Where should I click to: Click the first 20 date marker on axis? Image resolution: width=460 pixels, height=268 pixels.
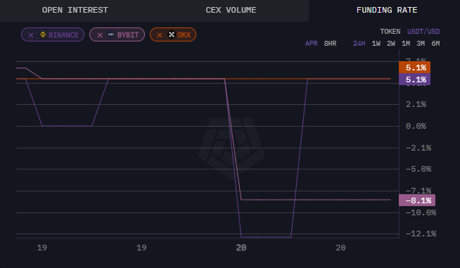tap(241, 248)
